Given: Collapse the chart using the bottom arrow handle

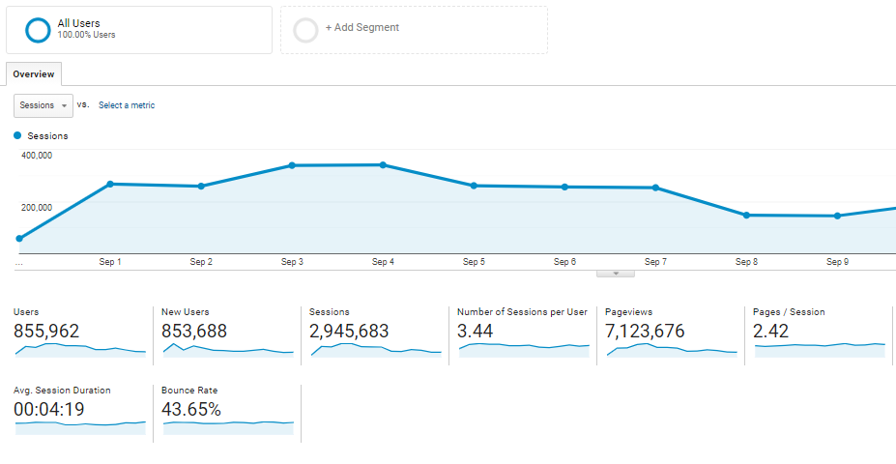Looking at the screenshot, I should (x=616, y=274).
